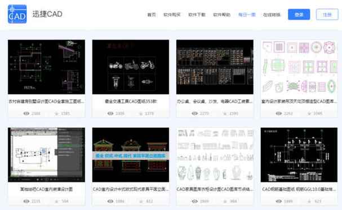342x210 pixels.
Task: Click the 最全交通工具CAD图纸353款 title
Action: tap(131, 101)
